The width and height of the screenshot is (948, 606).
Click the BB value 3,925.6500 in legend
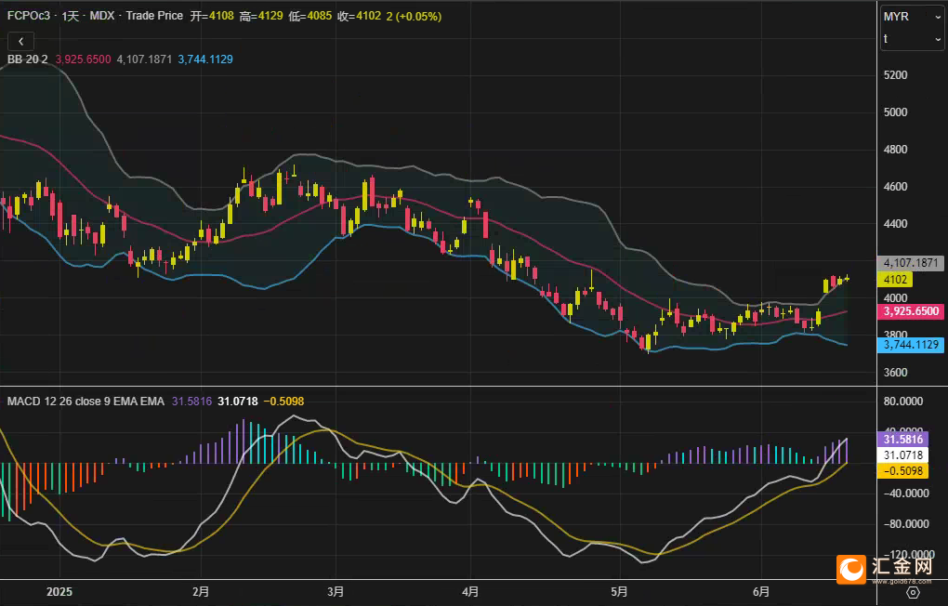[84, 59]
